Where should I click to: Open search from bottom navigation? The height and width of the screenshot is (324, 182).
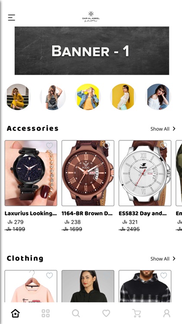(76, 313)
